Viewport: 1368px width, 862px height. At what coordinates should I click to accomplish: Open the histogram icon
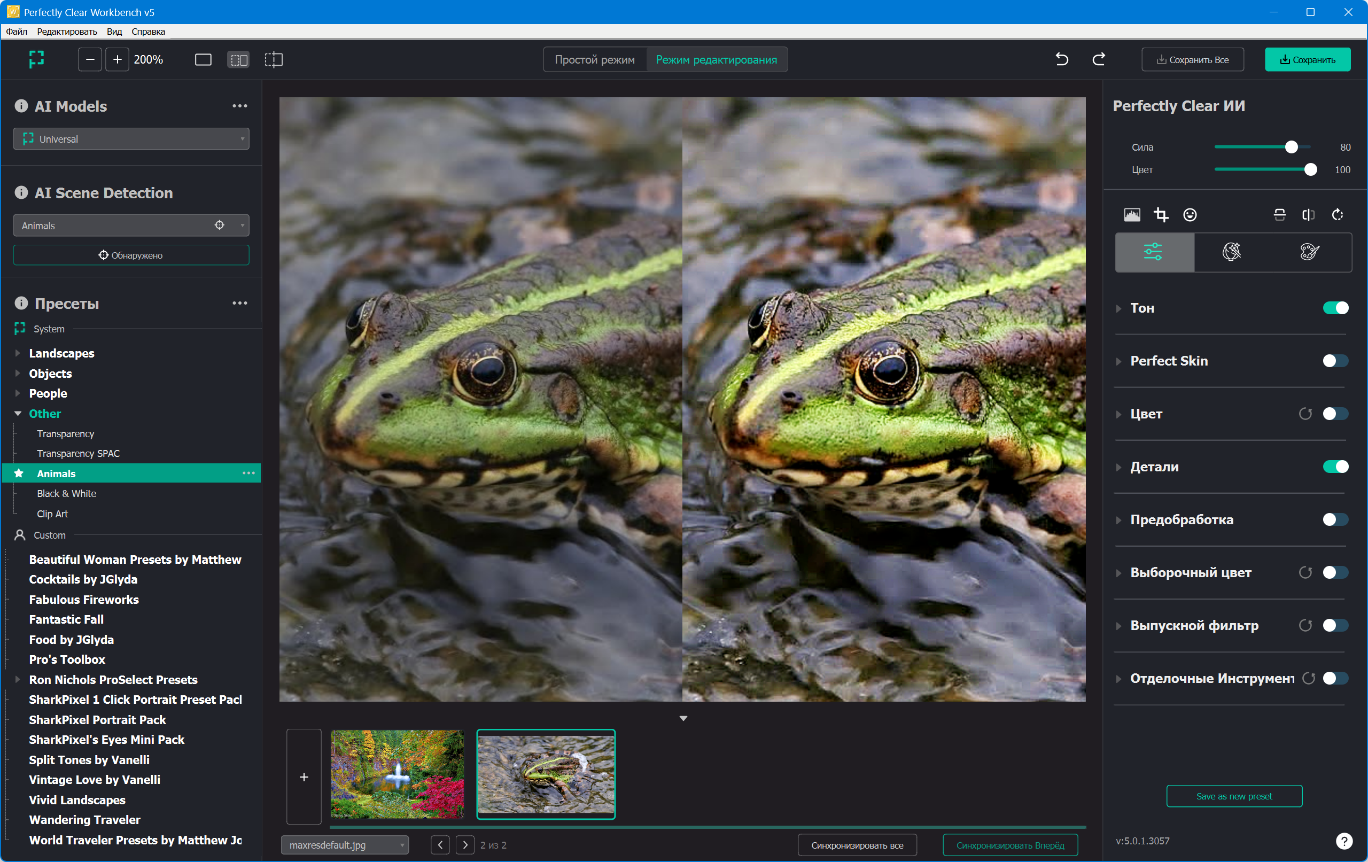(1132, 215)
